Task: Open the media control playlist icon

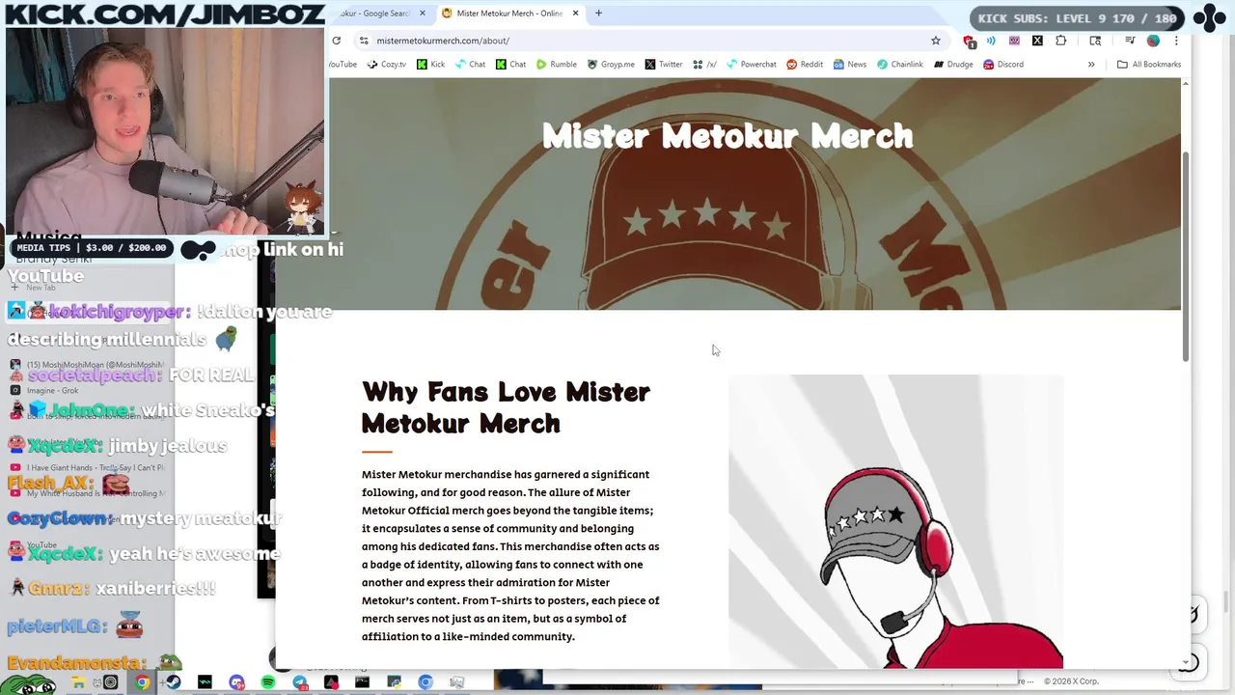Action: tap(1130, 40)
